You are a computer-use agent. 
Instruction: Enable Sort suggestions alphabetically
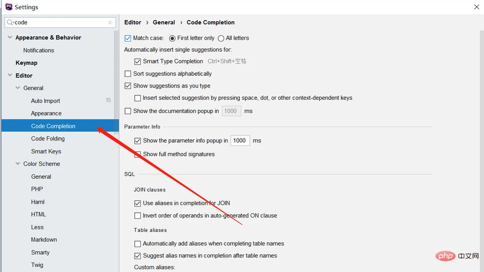(x=128, y=74)
